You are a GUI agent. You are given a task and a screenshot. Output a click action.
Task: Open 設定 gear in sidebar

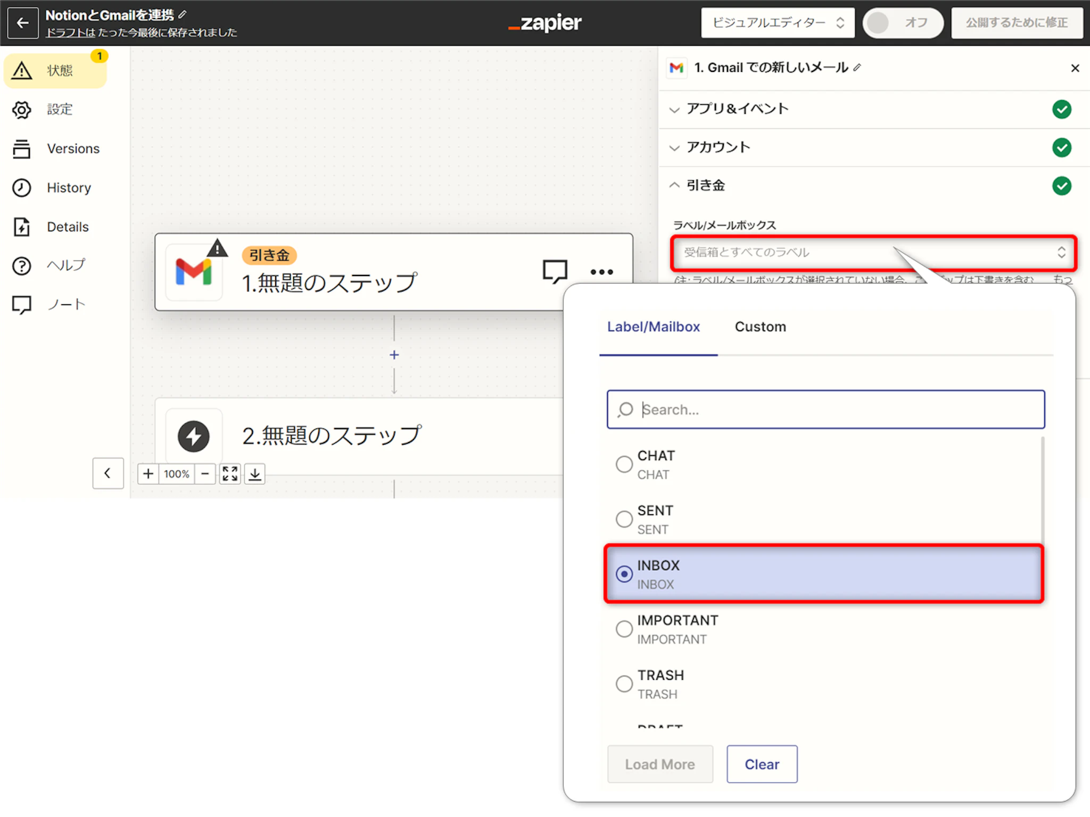(x=22, y=110)
